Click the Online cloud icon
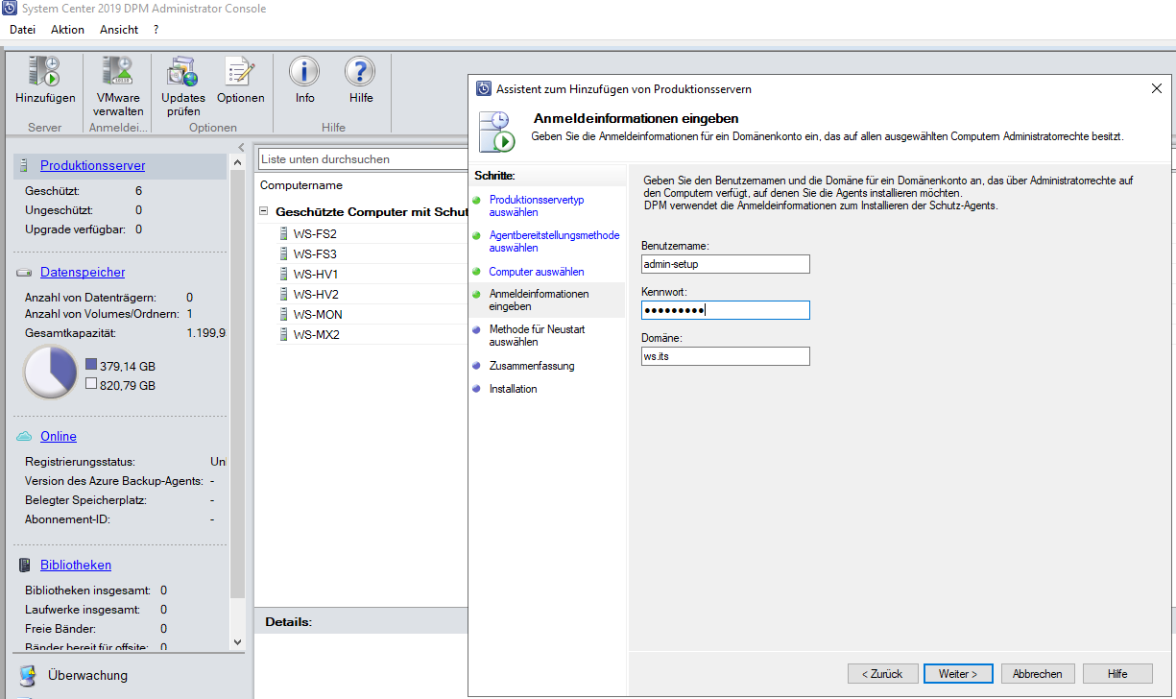The height and width of the screenshot is (699, 1176). (x=25, y=437)
